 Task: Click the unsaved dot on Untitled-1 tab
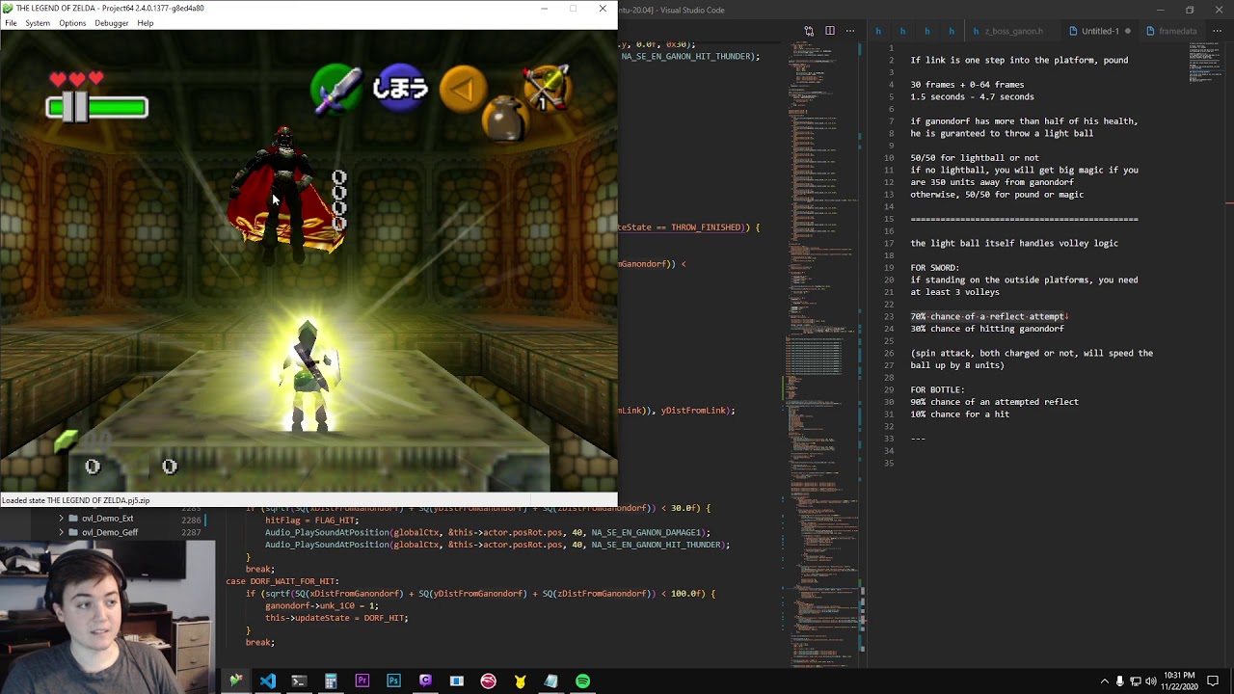pos(1127,31)
